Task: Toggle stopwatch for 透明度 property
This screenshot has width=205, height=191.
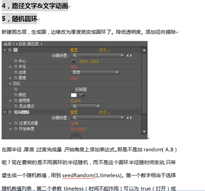Action: click(16, 100)
